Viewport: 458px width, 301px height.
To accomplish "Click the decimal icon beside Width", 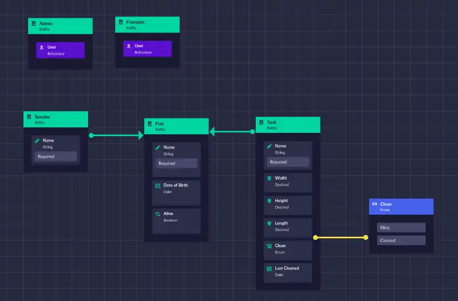I will [x=269, y=178].
